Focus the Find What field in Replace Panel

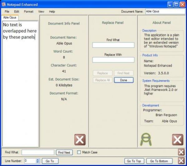[x=113, y=45]
